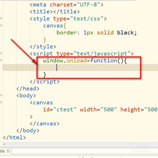The height and width of the screenshot is (158, 158).
Task: Click the window keyword in the script
Action: click(53, 61)
